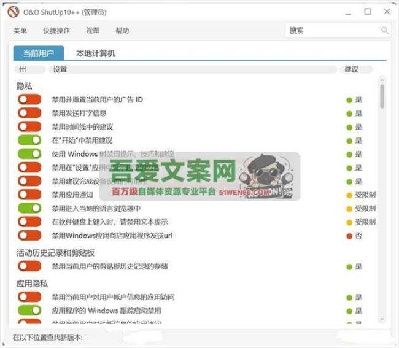This screenshot has height=348, width=399.
Task: Click the magnifier icon in search box
Action: [x=385, y=30]
